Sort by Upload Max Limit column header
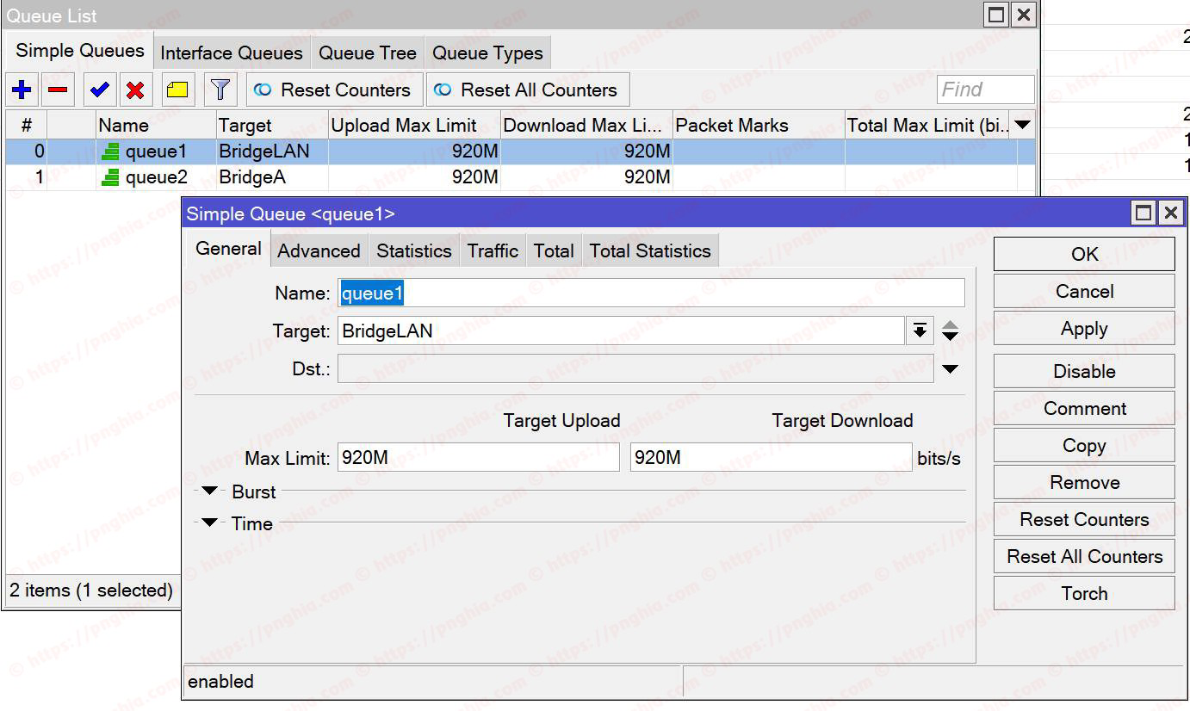Screen dimensions: 1190x711 pos(414,125)
